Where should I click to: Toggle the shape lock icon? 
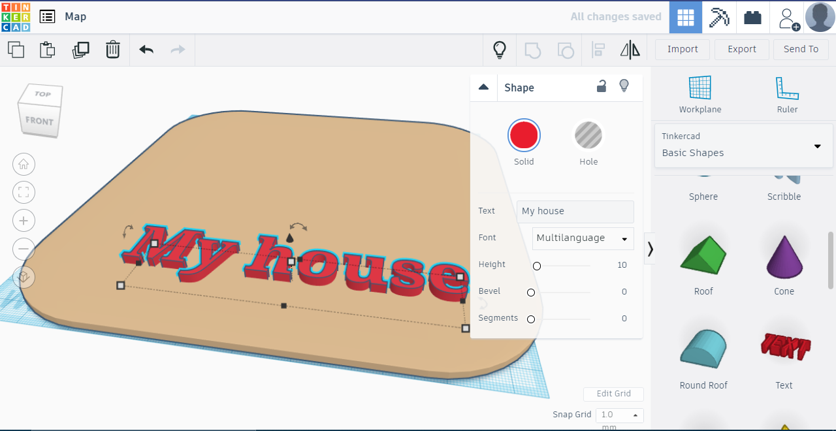(x=602, y=86)
